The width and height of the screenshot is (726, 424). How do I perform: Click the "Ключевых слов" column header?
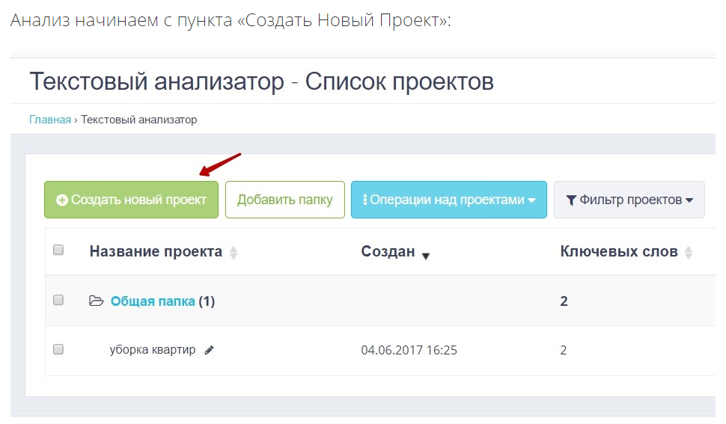pos(619,251)
